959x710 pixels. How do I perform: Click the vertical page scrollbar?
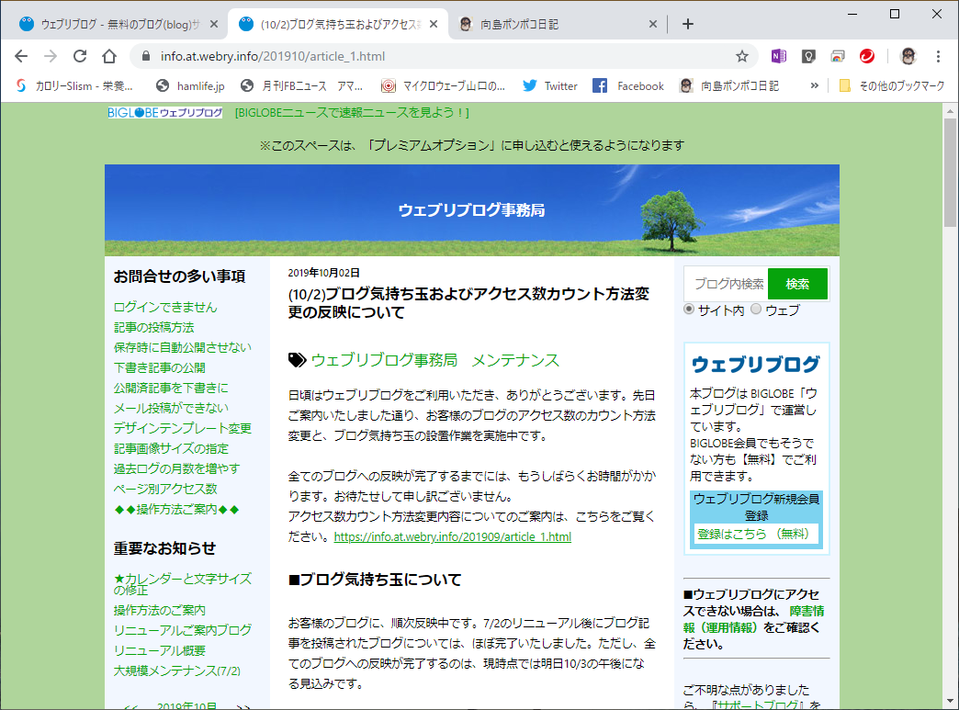[950, 403]
